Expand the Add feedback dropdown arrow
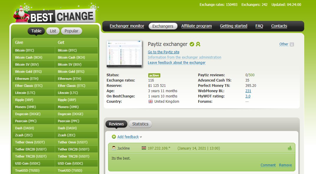Viewport: 316px width, 174px height. coord(141,137)
